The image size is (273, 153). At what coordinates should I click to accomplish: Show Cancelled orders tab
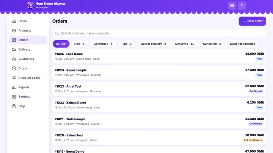pos(212,44)
